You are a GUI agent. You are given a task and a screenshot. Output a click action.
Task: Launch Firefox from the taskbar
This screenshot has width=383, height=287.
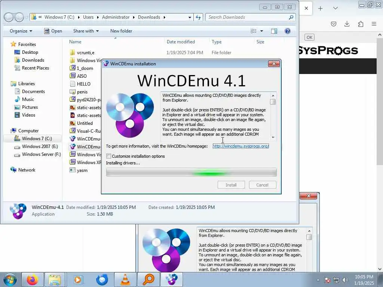pos(33,280)
